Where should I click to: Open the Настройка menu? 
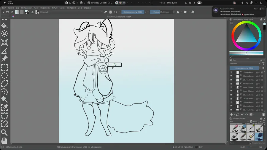pos(71,8)
